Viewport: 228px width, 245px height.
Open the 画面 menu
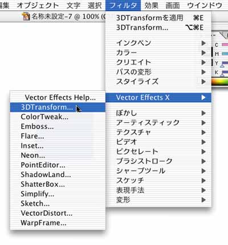[x=173, y=5]
